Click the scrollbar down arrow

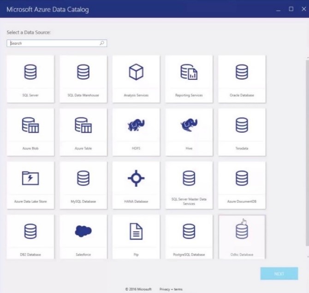click(308, 257)
